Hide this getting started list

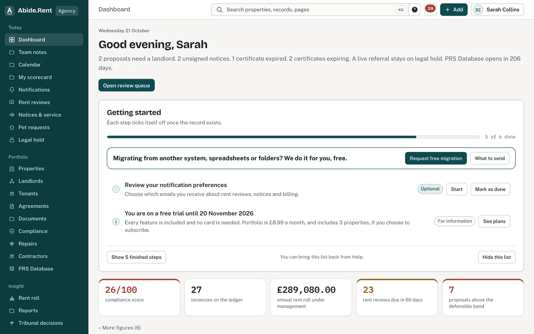click(497, 257)
